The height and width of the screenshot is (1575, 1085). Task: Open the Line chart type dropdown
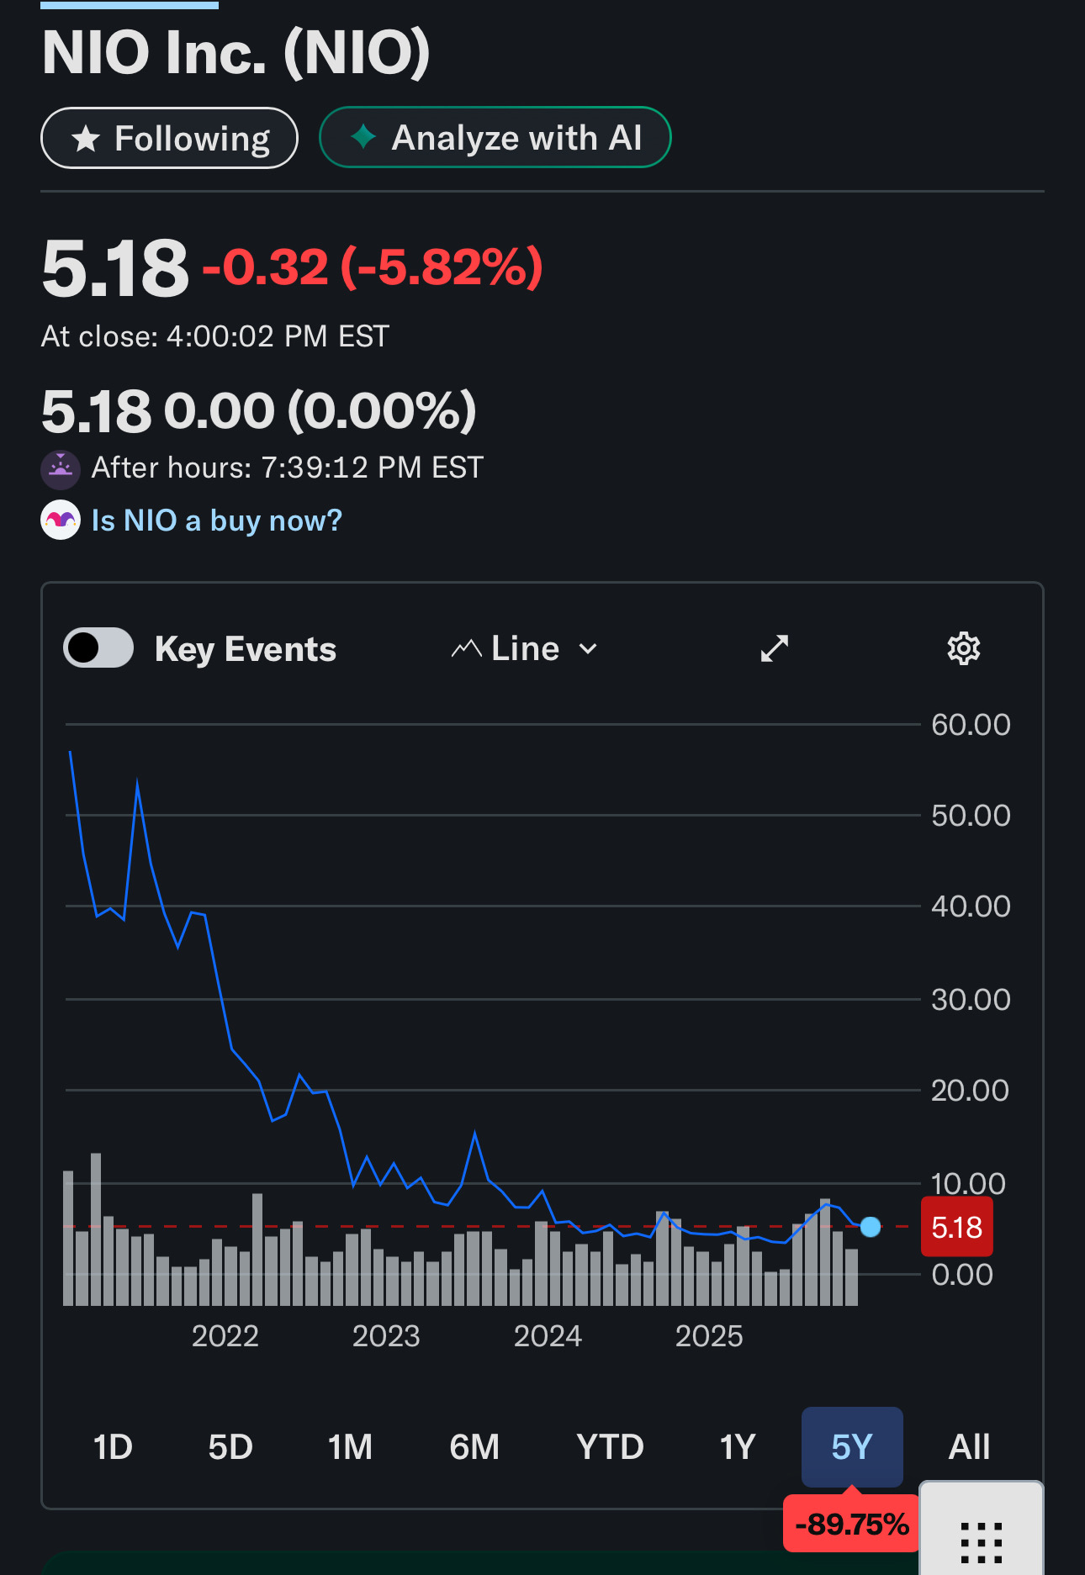525,648
